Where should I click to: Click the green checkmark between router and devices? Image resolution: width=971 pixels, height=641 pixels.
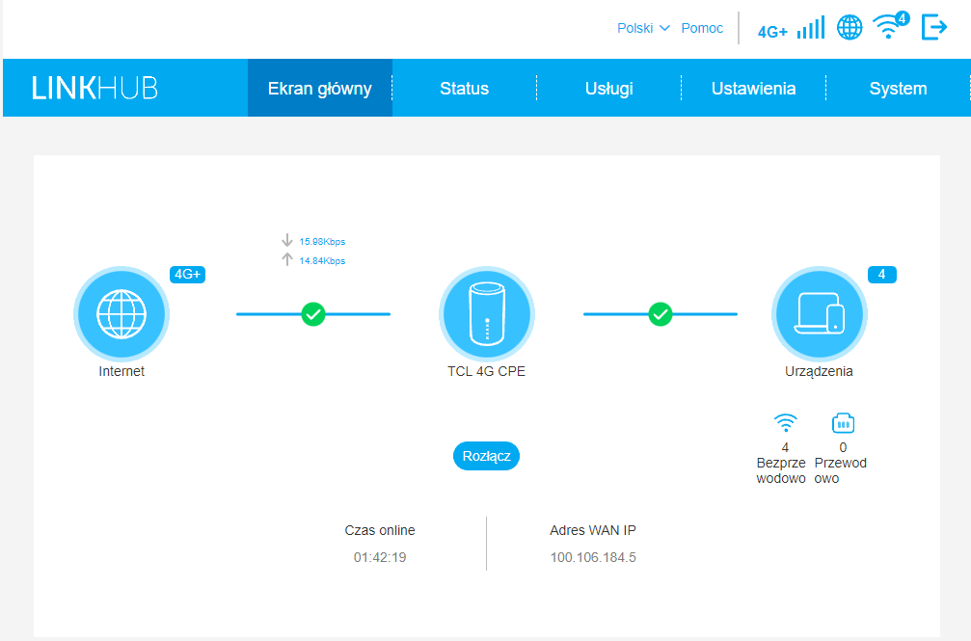point(661,314)
